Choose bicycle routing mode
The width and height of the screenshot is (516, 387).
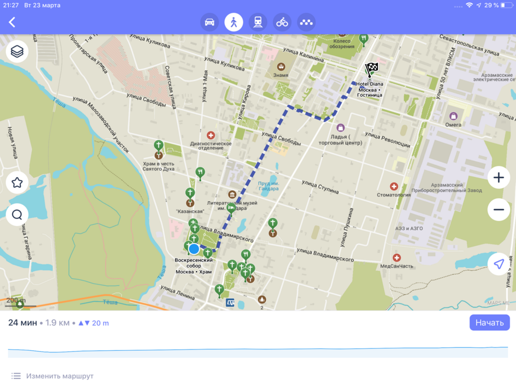[282, 22]
